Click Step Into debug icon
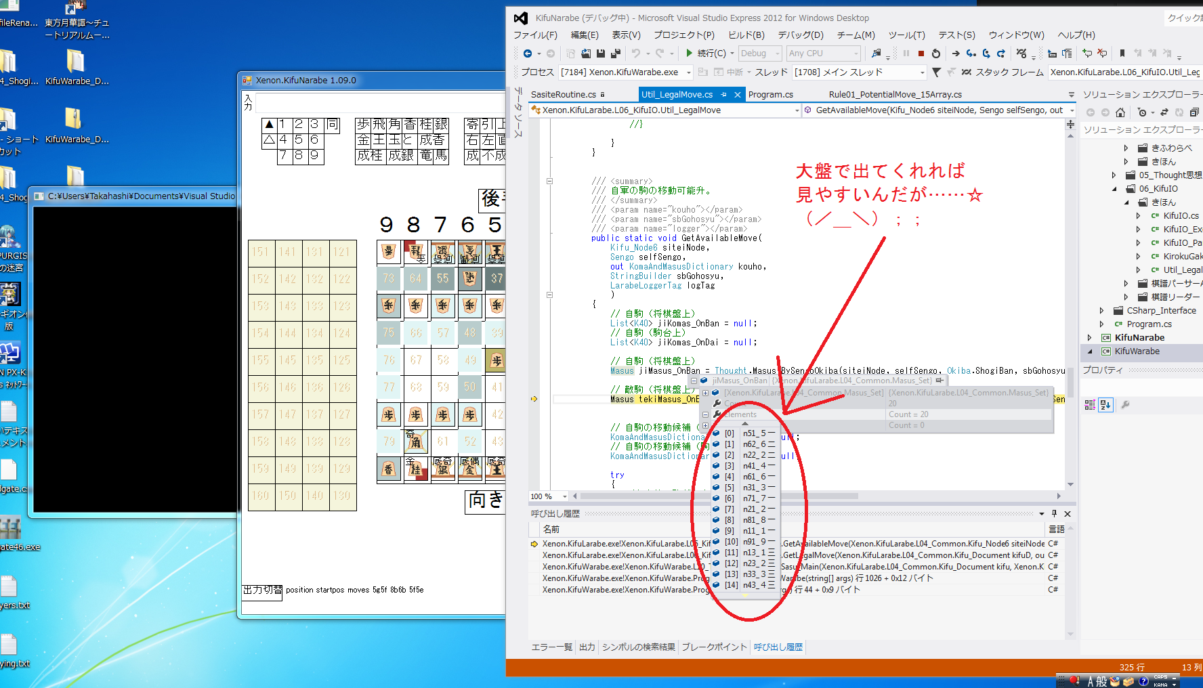 coord(971,53)
